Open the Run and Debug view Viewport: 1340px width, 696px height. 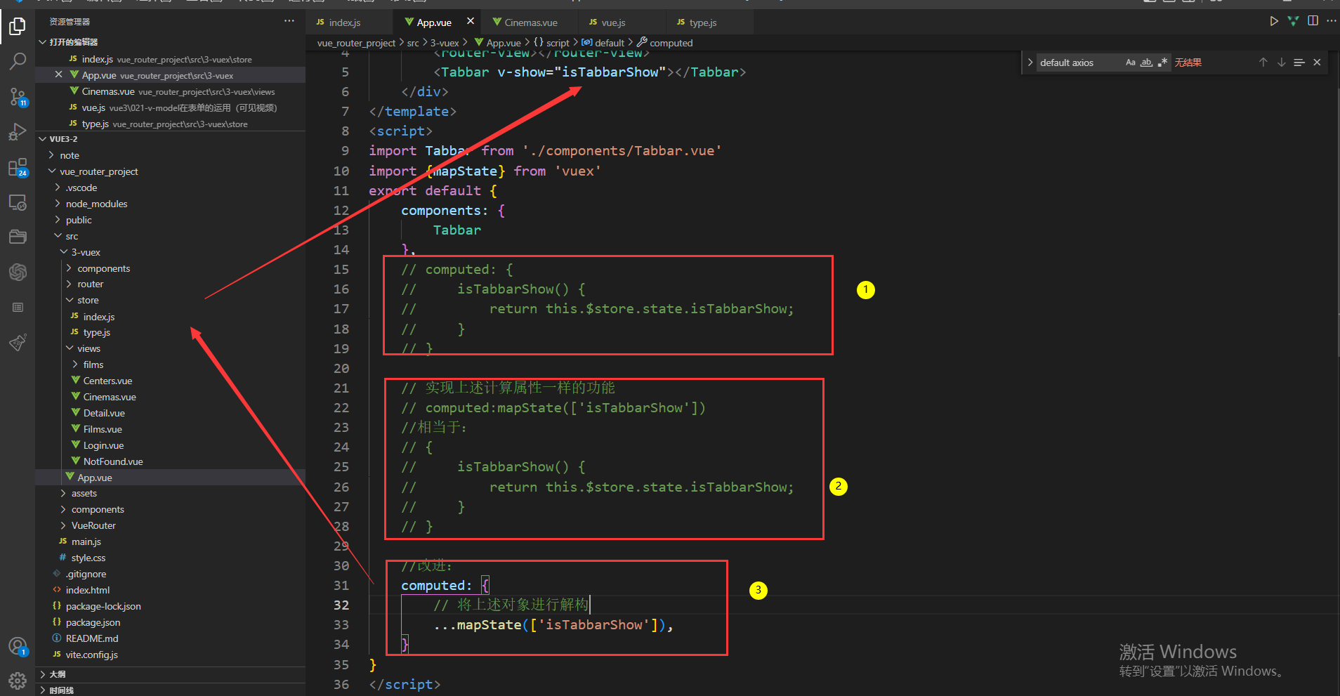18,131
